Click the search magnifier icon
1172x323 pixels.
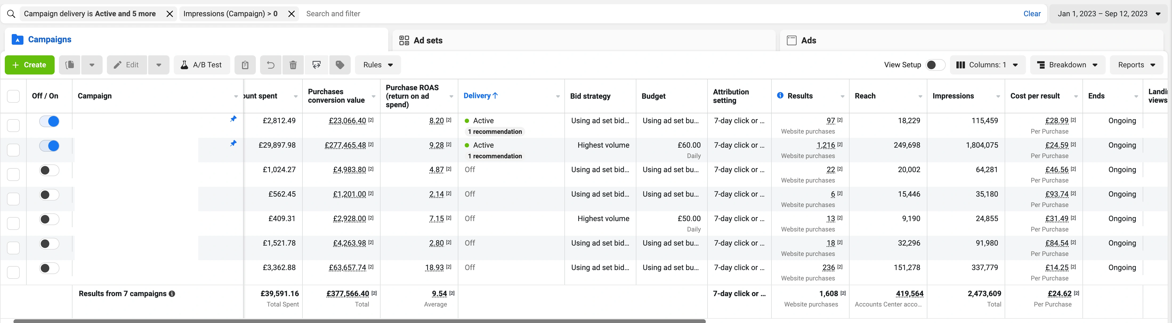pyautogui.click(x=11, y=14)
